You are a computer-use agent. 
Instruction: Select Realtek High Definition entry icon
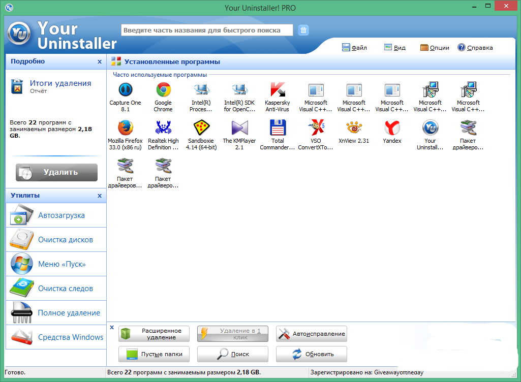[163, 128]
